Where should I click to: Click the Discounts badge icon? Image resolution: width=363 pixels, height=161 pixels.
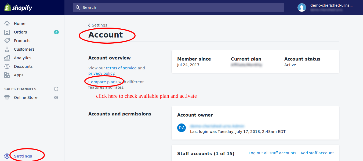[7, 66]
